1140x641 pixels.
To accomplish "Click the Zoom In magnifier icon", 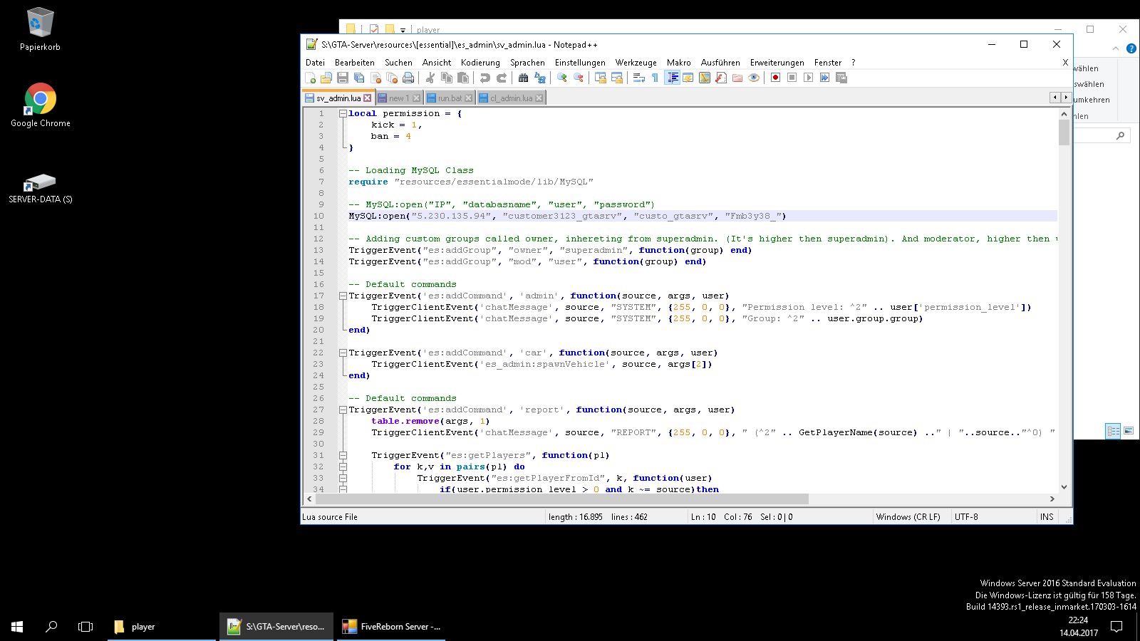I will pyautogui.click(x=562, y=78).
